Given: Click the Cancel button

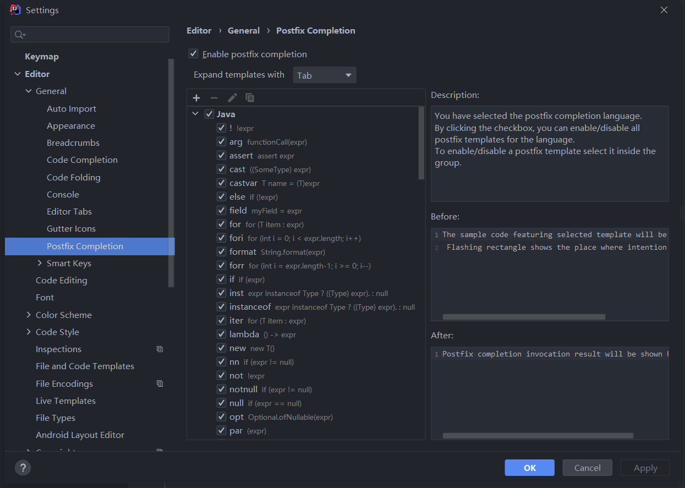Looking at the screenshot, I should pyautogui.click(x=587, y=468).
